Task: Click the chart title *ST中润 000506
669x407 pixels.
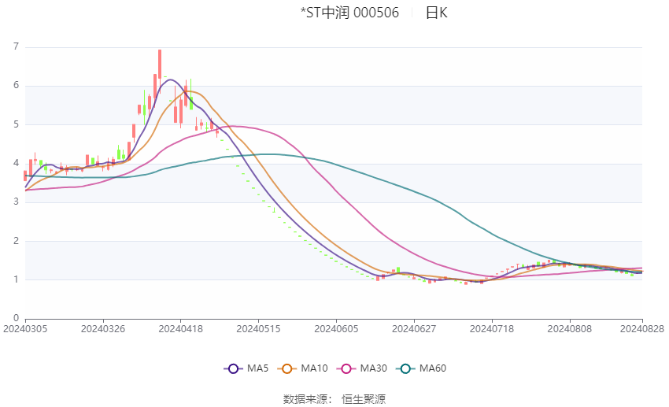Action: coord(350,13)
